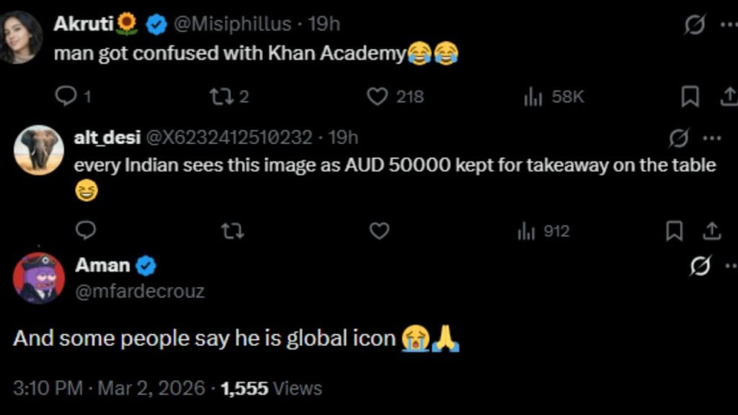This screenshot has height=415, width=738.
Task: Like Akruti's tweet
Action: coord(378,96)
